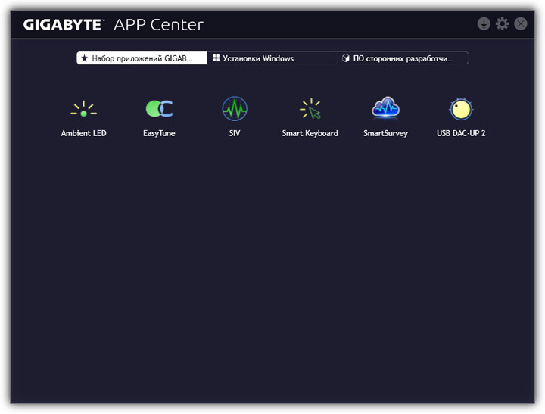545x414 pixels.
Task: Click the Smart Keyboard text label
Action: tap(310, 134)
